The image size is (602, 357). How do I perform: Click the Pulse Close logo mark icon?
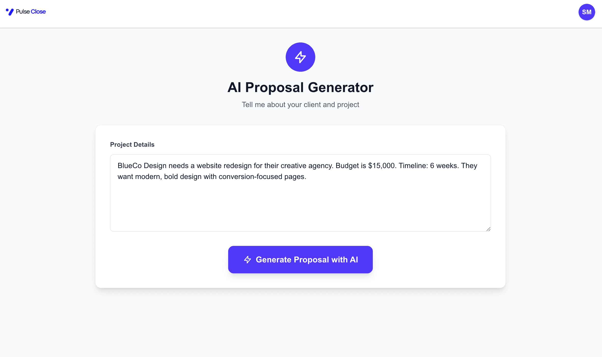tap(10, 12)
